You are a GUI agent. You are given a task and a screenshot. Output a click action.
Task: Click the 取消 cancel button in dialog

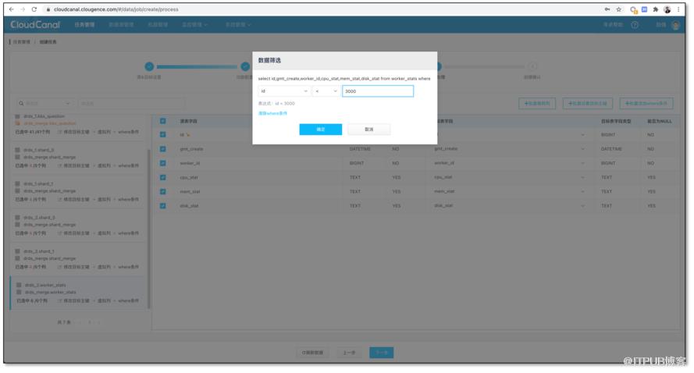point(369,130)
